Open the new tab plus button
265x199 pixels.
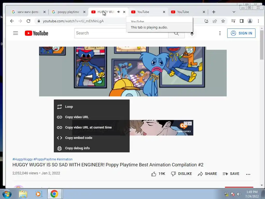214,12
